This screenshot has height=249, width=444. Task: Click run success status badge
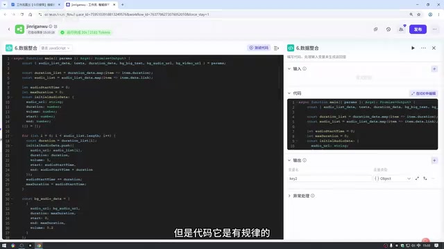click(x=86, y=33)
